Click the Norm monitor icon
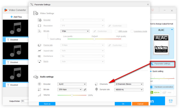 pyautogui.click(x=39, y=61)
